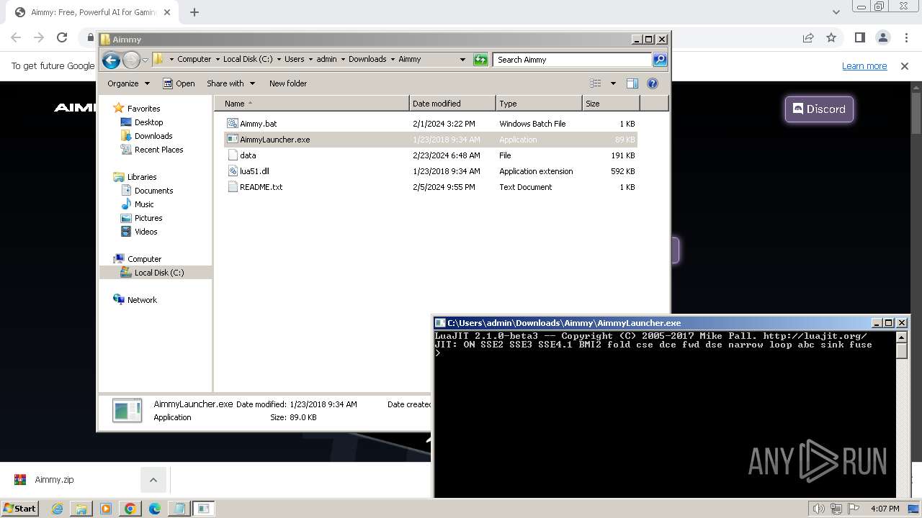922x518 pixels.
Task: Bookmark this page with the star icon
Action: coord(831,37)
